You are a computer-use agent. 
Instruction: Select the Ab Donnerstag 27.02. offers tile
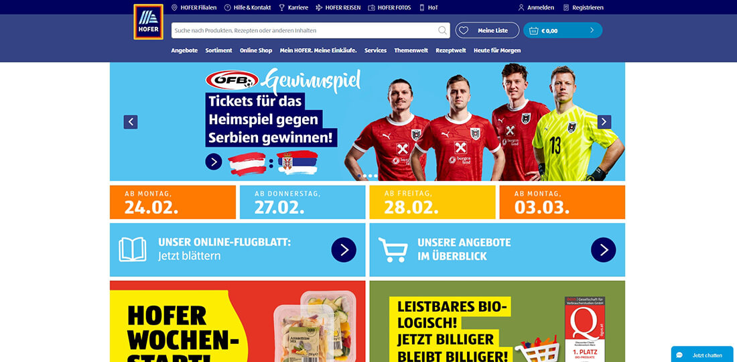302,202
